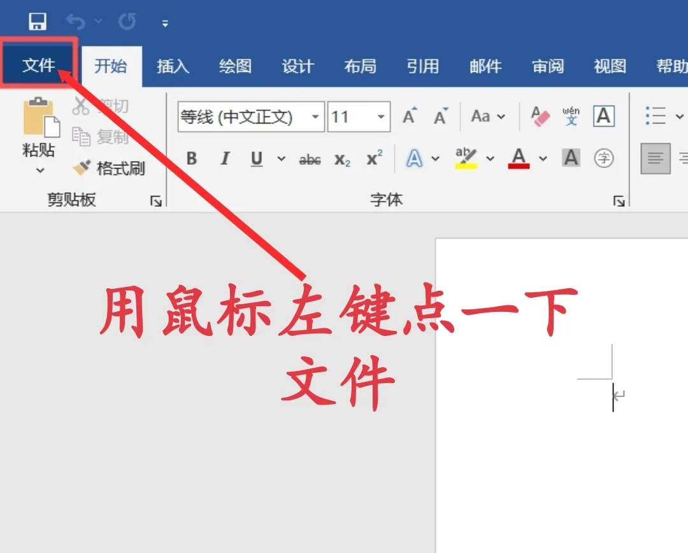Apply Subscript formatting

point(341,160)
